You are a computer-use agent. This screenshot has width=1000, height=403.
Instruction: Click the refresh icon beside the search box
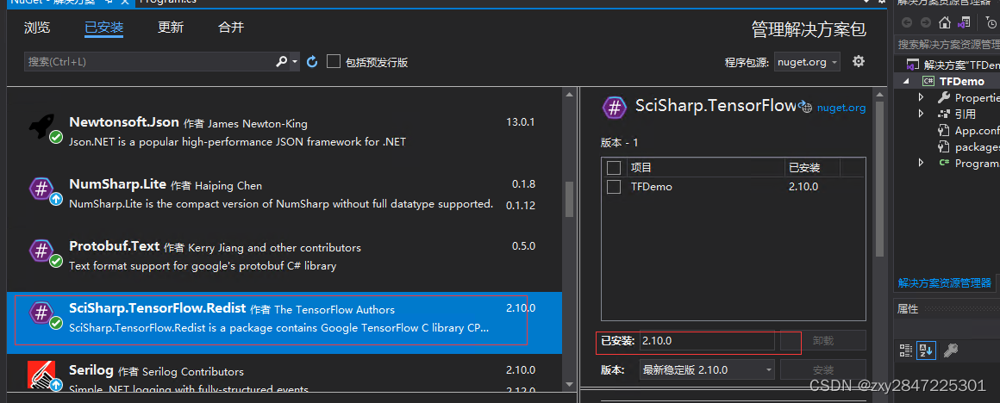click(312, 62)
